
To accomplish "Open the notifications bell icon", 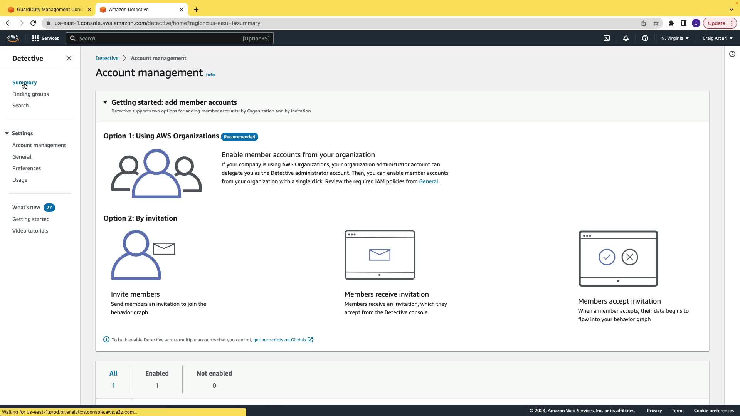I will (626, 38).
